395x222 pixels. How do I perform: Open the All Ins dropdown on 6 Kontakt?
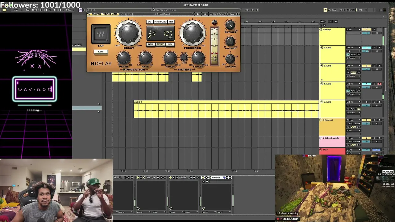tap(353, 120)
